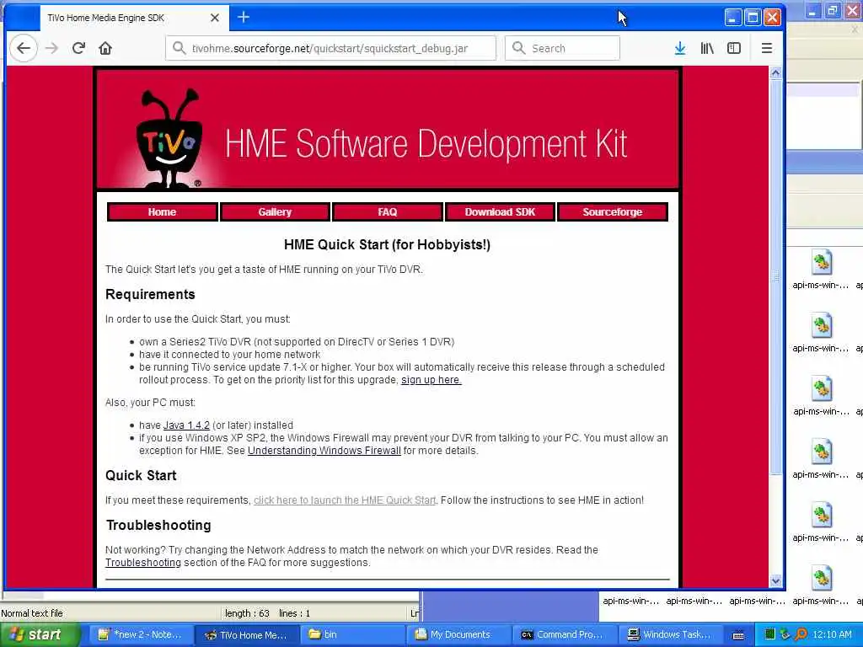Follow the 'sign up here' link
This screenshot has height=647, width=863.
(431, 380)
